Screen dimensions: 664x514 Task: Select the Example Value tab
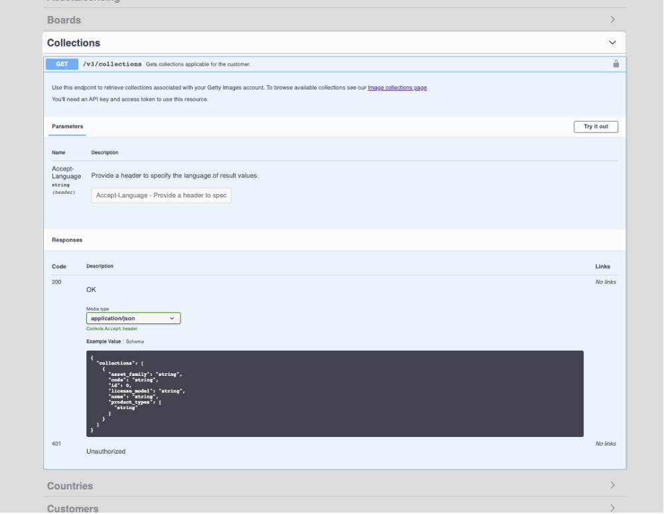pyautogui.click(x=104, y=341)
